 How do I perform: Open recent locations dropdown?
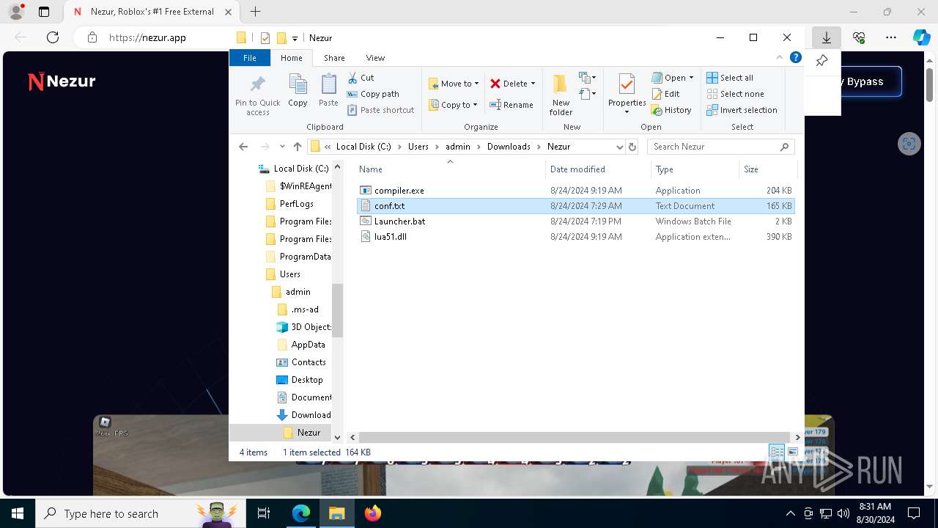(x=282, y=147)
